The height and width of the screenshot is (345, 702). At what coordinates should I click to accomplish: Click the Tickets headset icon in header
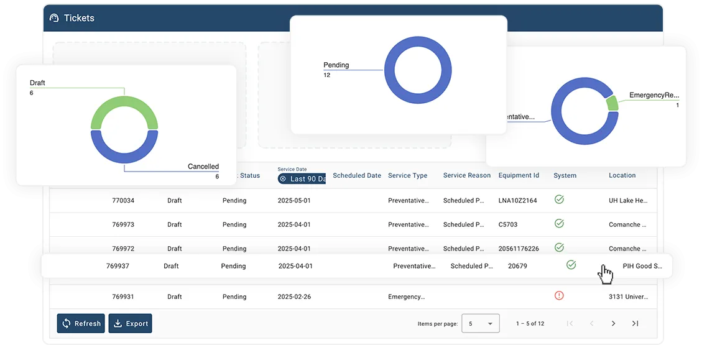(54, 18)
